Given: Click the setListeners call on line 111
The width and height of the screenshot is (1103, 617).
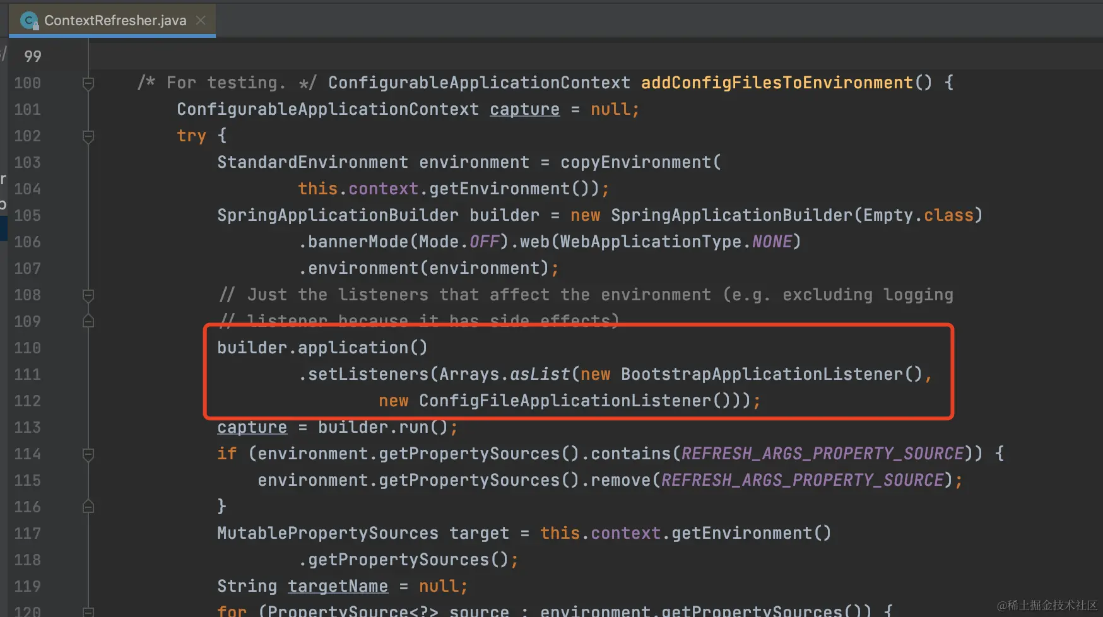Looking at the screenshot, I should pyautogui.click(x=369, y=374).
